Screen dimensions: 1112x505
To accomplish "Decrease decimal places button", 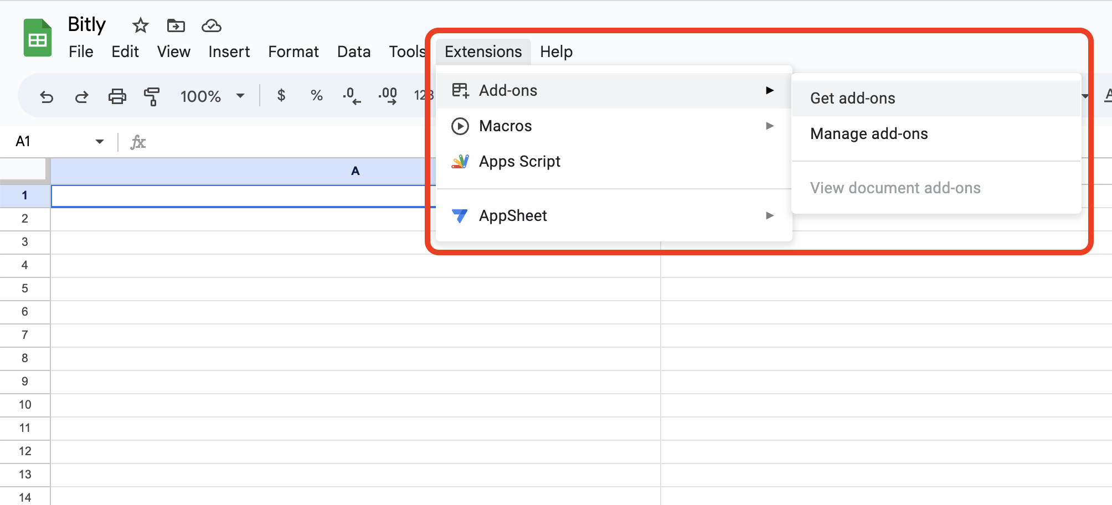I will coord(351,96).
